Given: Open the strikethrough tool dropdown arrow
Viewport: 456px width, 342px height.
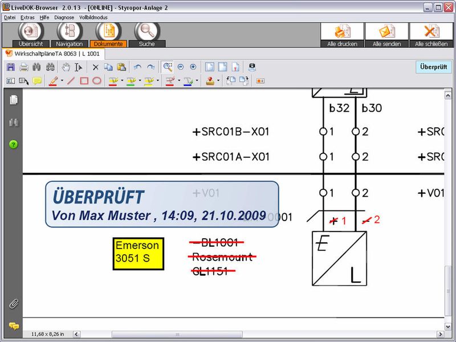Looking at the screenshot, I should [179, 81].
